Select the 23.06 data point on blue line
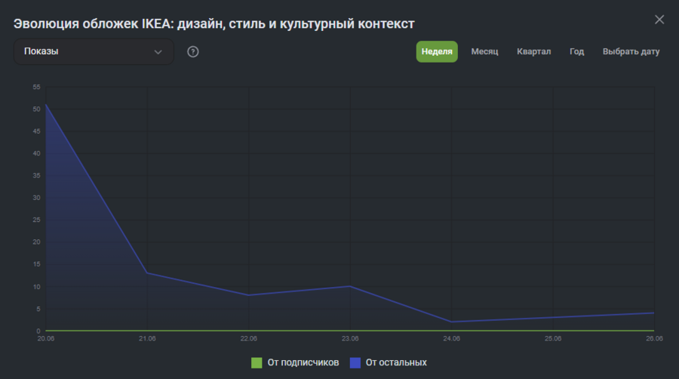Viewport: 679px width, 379px height. pos(350,286)
